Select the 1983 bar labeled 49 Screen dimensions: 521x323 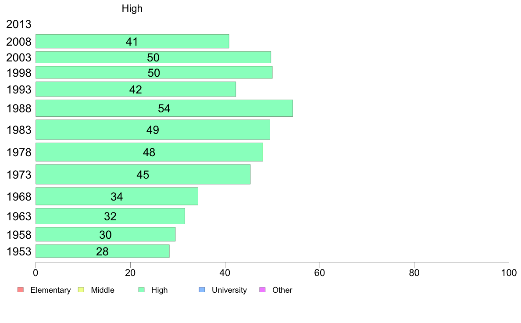[x=153, y=130]
